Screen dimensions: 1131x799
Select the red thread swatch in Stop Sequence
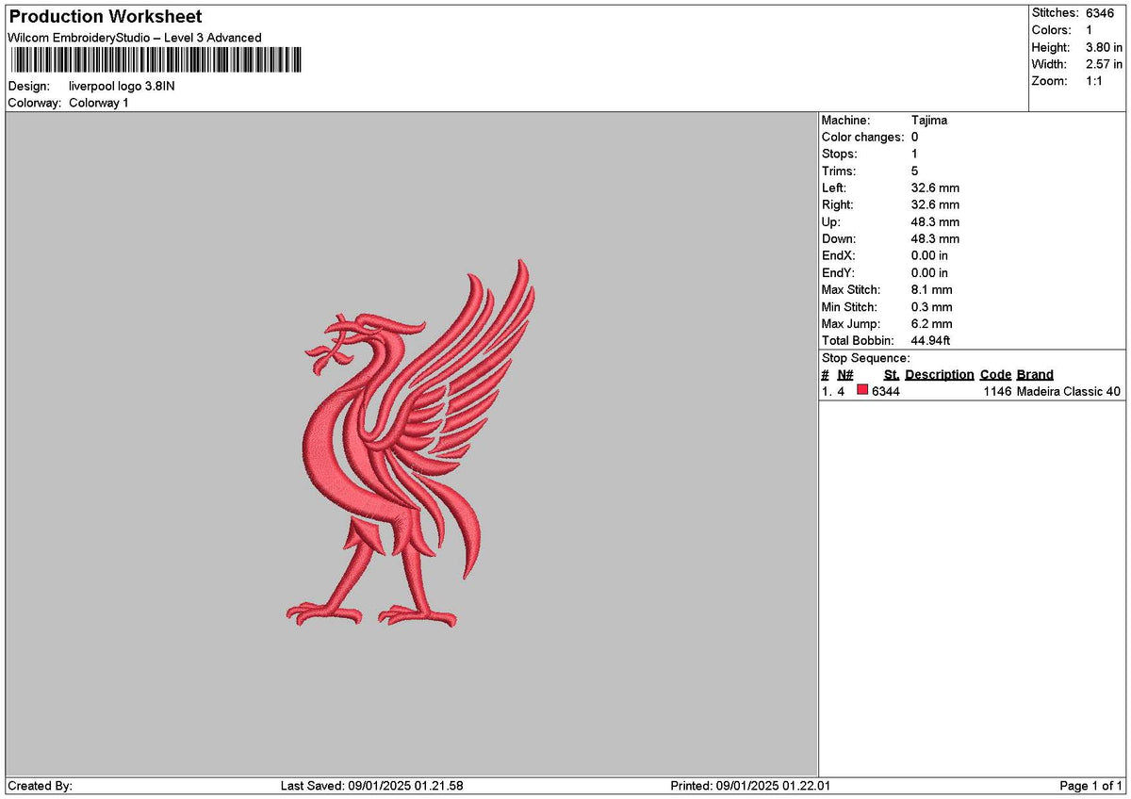point(862,391)
